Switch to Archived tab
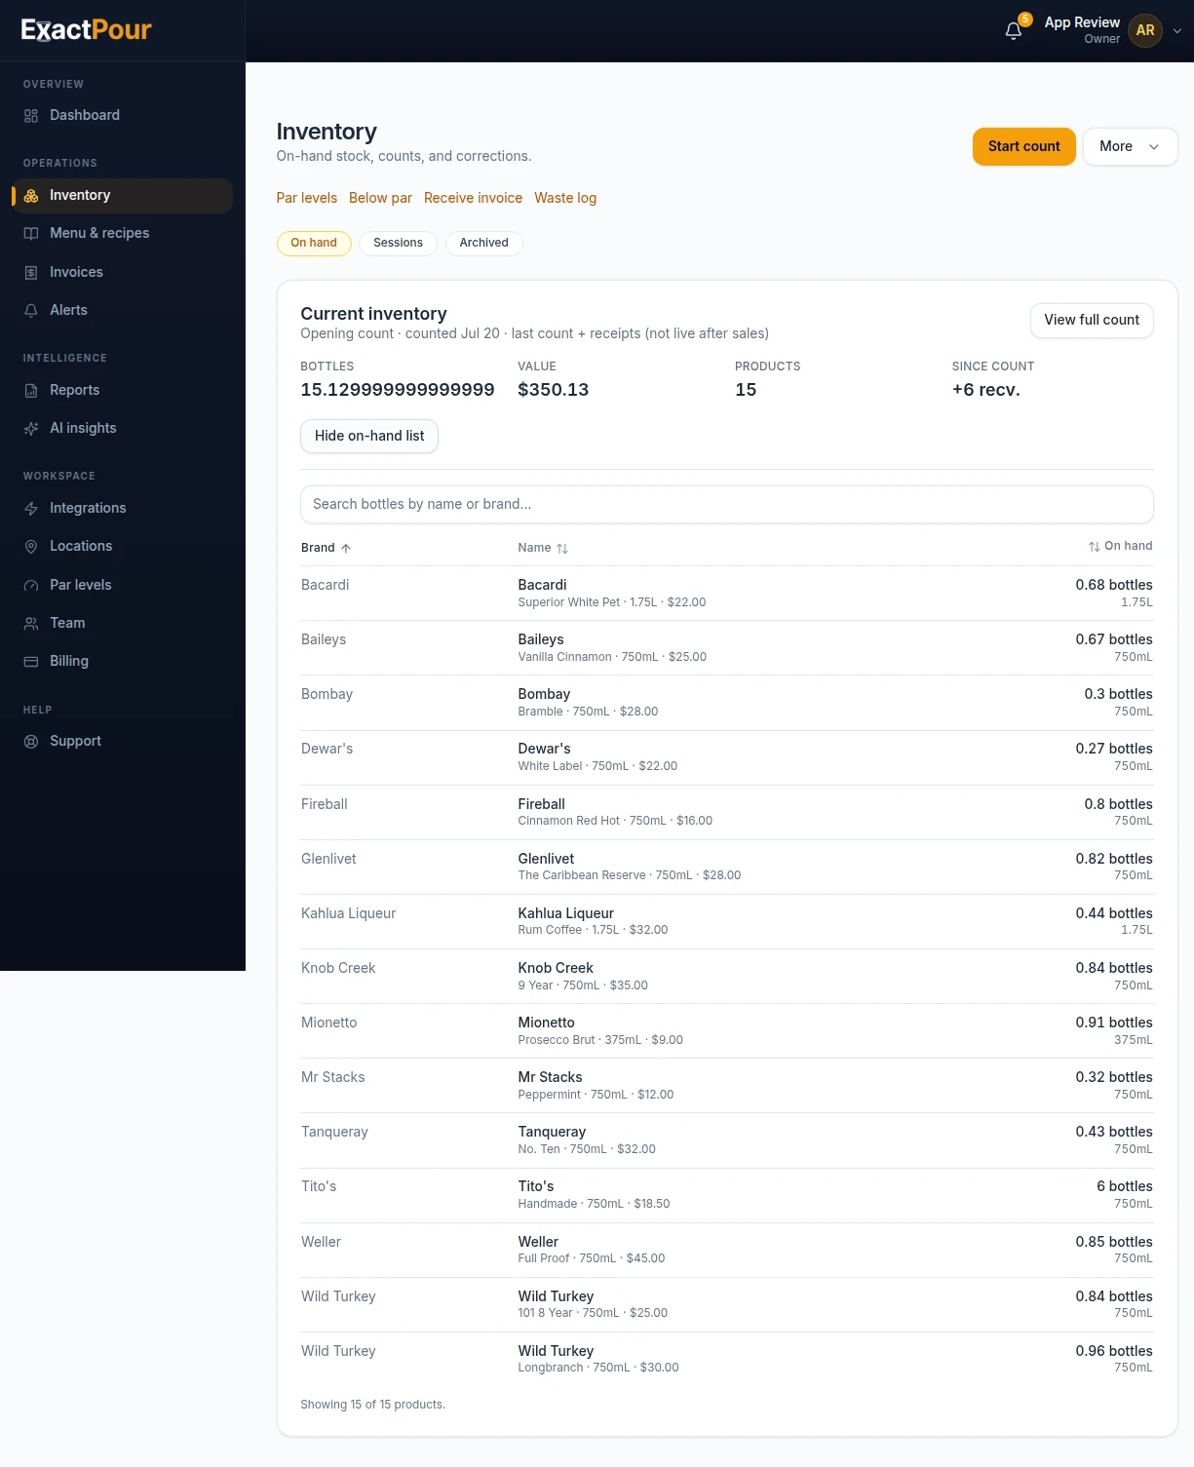The image size is (1194, 1467). [483, 243]
